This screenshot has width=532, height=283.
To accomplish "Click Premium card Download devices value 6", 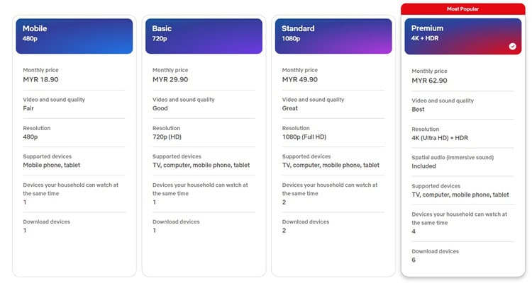I will pyautogui.click(x=414, y=260).
